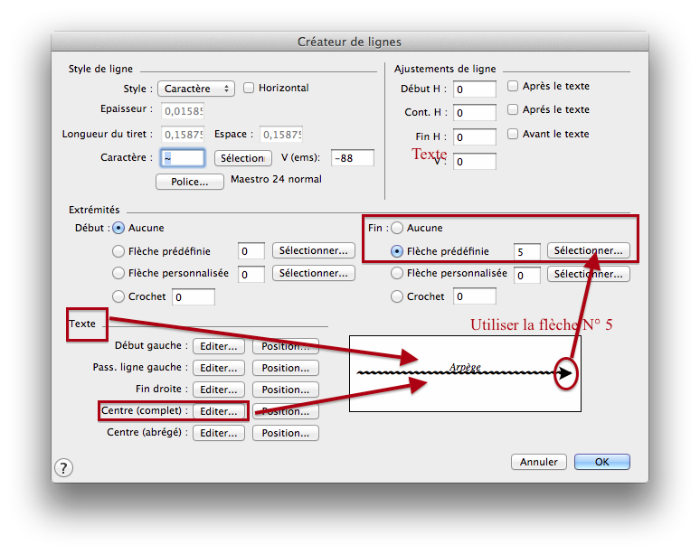Click the line preview with Arpège
The height and width of the screenshot is (554, 700).
(465, 372)
